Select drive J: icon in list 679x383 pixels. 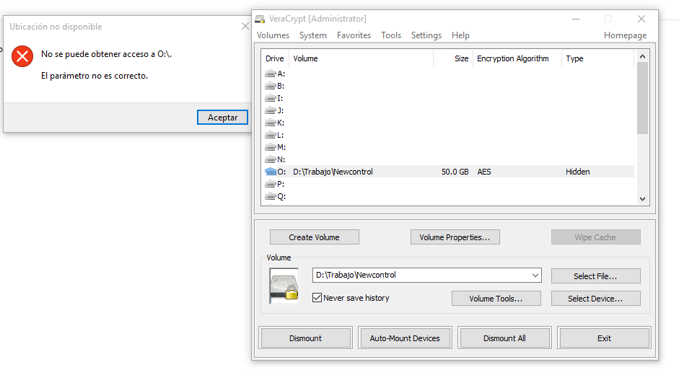271,110
